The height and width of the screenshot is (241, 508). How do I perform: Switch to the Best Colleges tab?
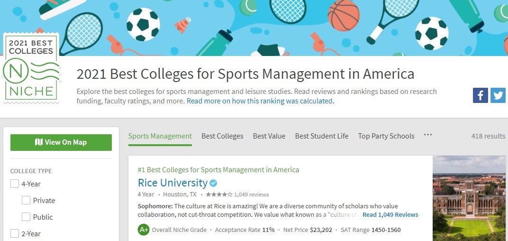pyautogui.click(x=222, y=136)
